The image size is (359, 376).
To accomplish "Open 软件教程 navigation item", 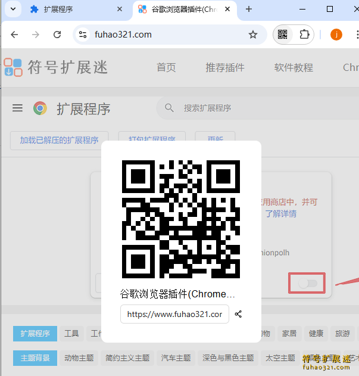I will pyautogui.click(x=294, y=67).
